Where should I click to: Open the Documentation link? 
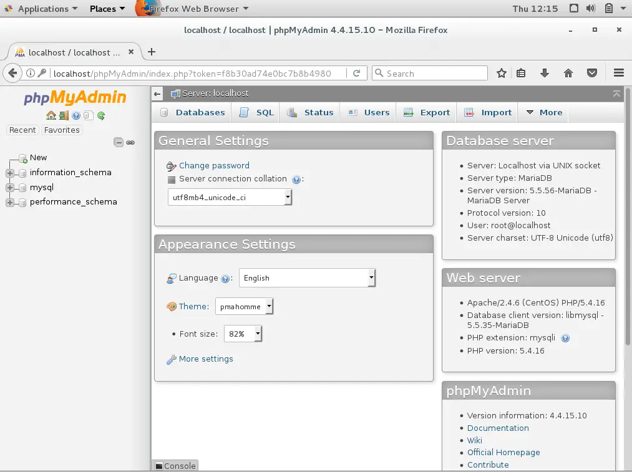[498, 428]
